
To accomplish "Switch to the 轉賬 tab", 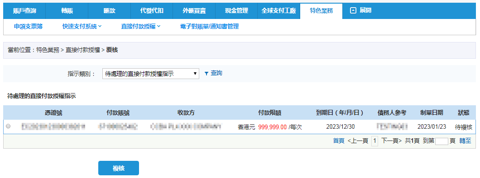I will pyautogui.click(x=67, y=11).
